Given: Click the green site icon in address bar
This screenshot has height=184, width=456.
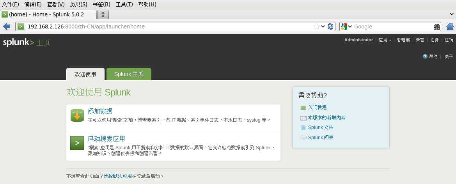Looking at the screenshot, I should [20, 27].
